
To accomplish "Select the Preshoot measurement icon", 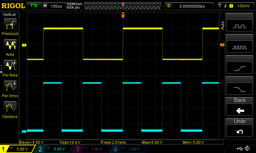I will (10, 25).
